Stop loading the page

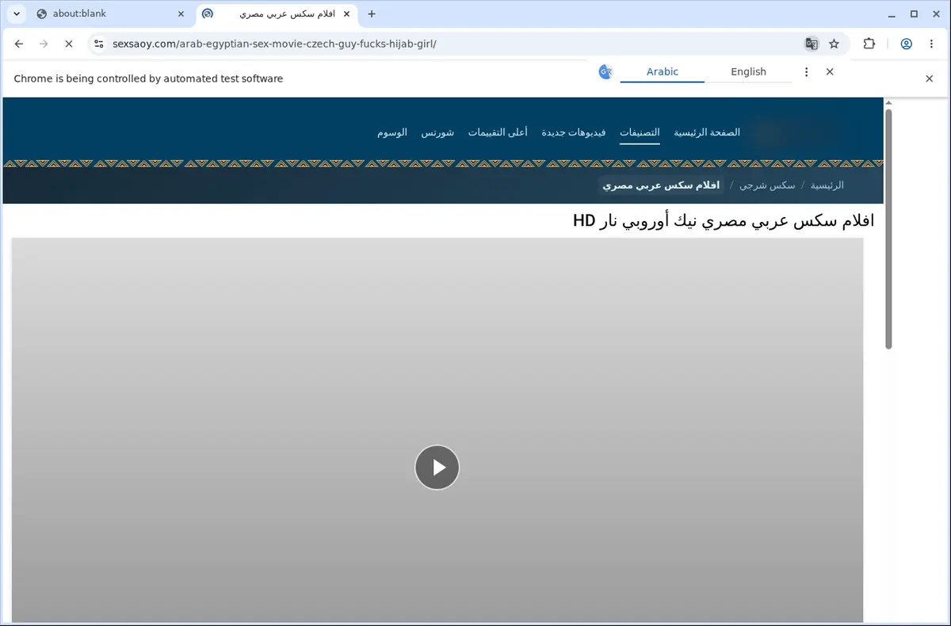(68, 44)
